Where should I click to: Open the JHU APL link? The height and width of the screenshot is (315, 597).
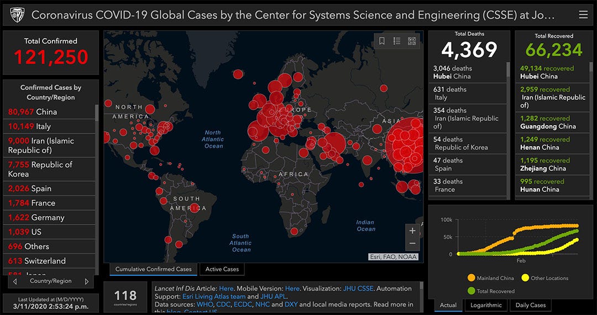click(x=274, y=296)
